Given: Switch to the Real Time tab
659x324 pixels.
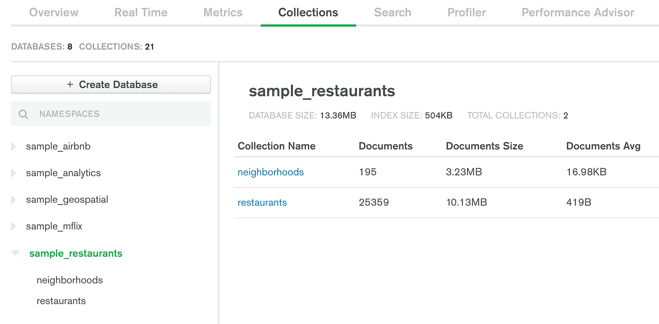Looking at the screenshot, I should click(141, 12).
